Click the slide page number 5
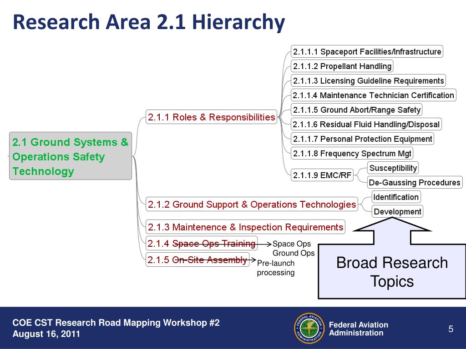Viewport: 466px width, 349px height. (451, 329)
